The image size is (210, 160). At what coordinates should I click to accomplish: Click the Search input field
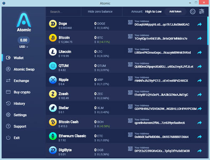[63, 12]
